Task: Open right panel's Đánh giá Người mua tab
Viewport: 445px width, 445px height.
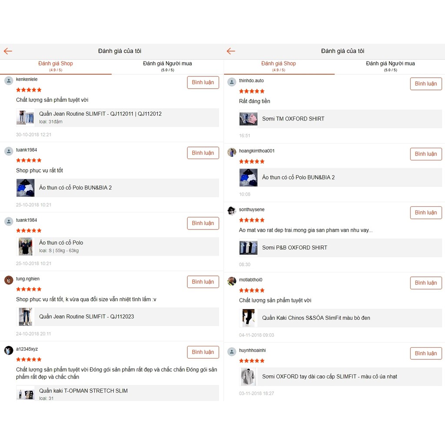Action: tap(390, 66)
